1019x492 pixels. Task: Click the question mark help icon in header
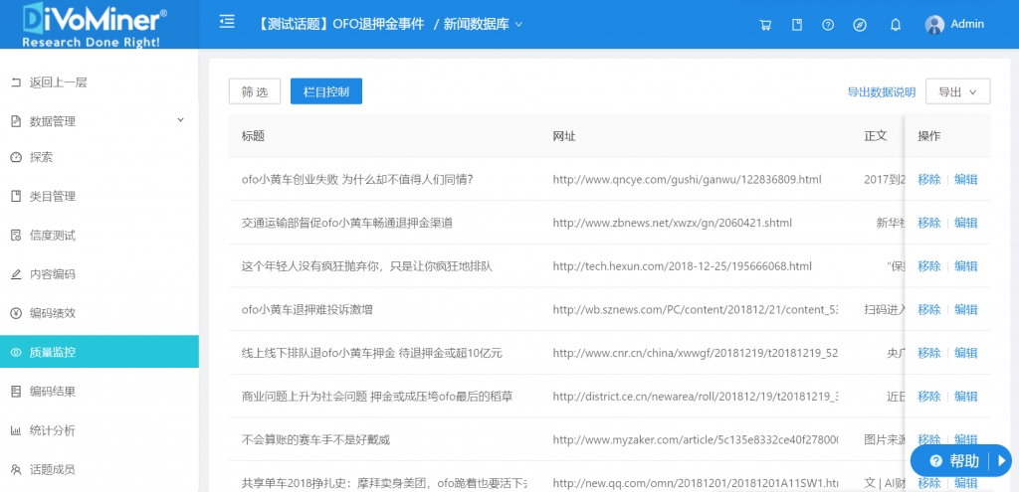pos(828,25)
